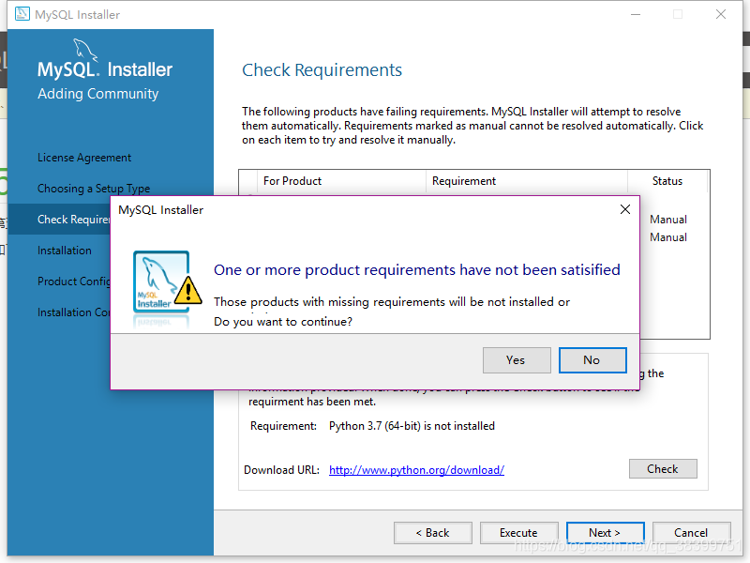Click the first Manual status cell

pos(668,220)
